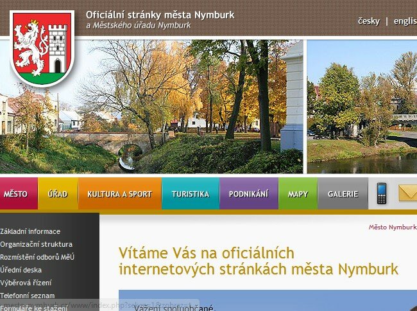Viewport: 417px width, 311px height.
Task: Click the 'a Městského úřadu Nymburk' subtitle
Action: tap(139, 26)
